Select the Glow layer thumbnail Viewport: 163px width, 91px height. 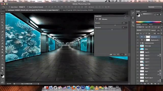coord(142,49)
